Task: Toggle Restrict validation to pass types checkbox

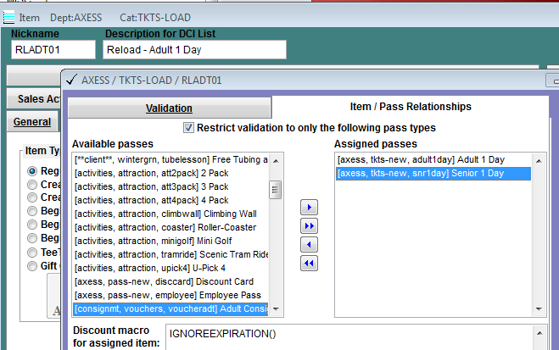Action: click(188, 127)
